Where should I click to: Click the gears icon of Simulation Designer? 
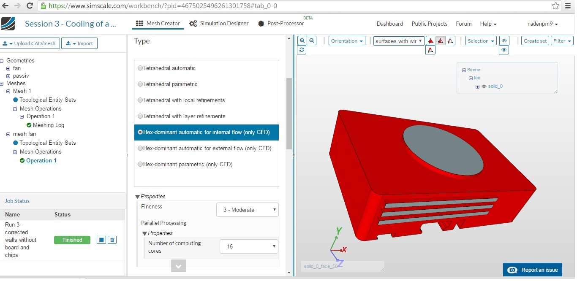193,24
